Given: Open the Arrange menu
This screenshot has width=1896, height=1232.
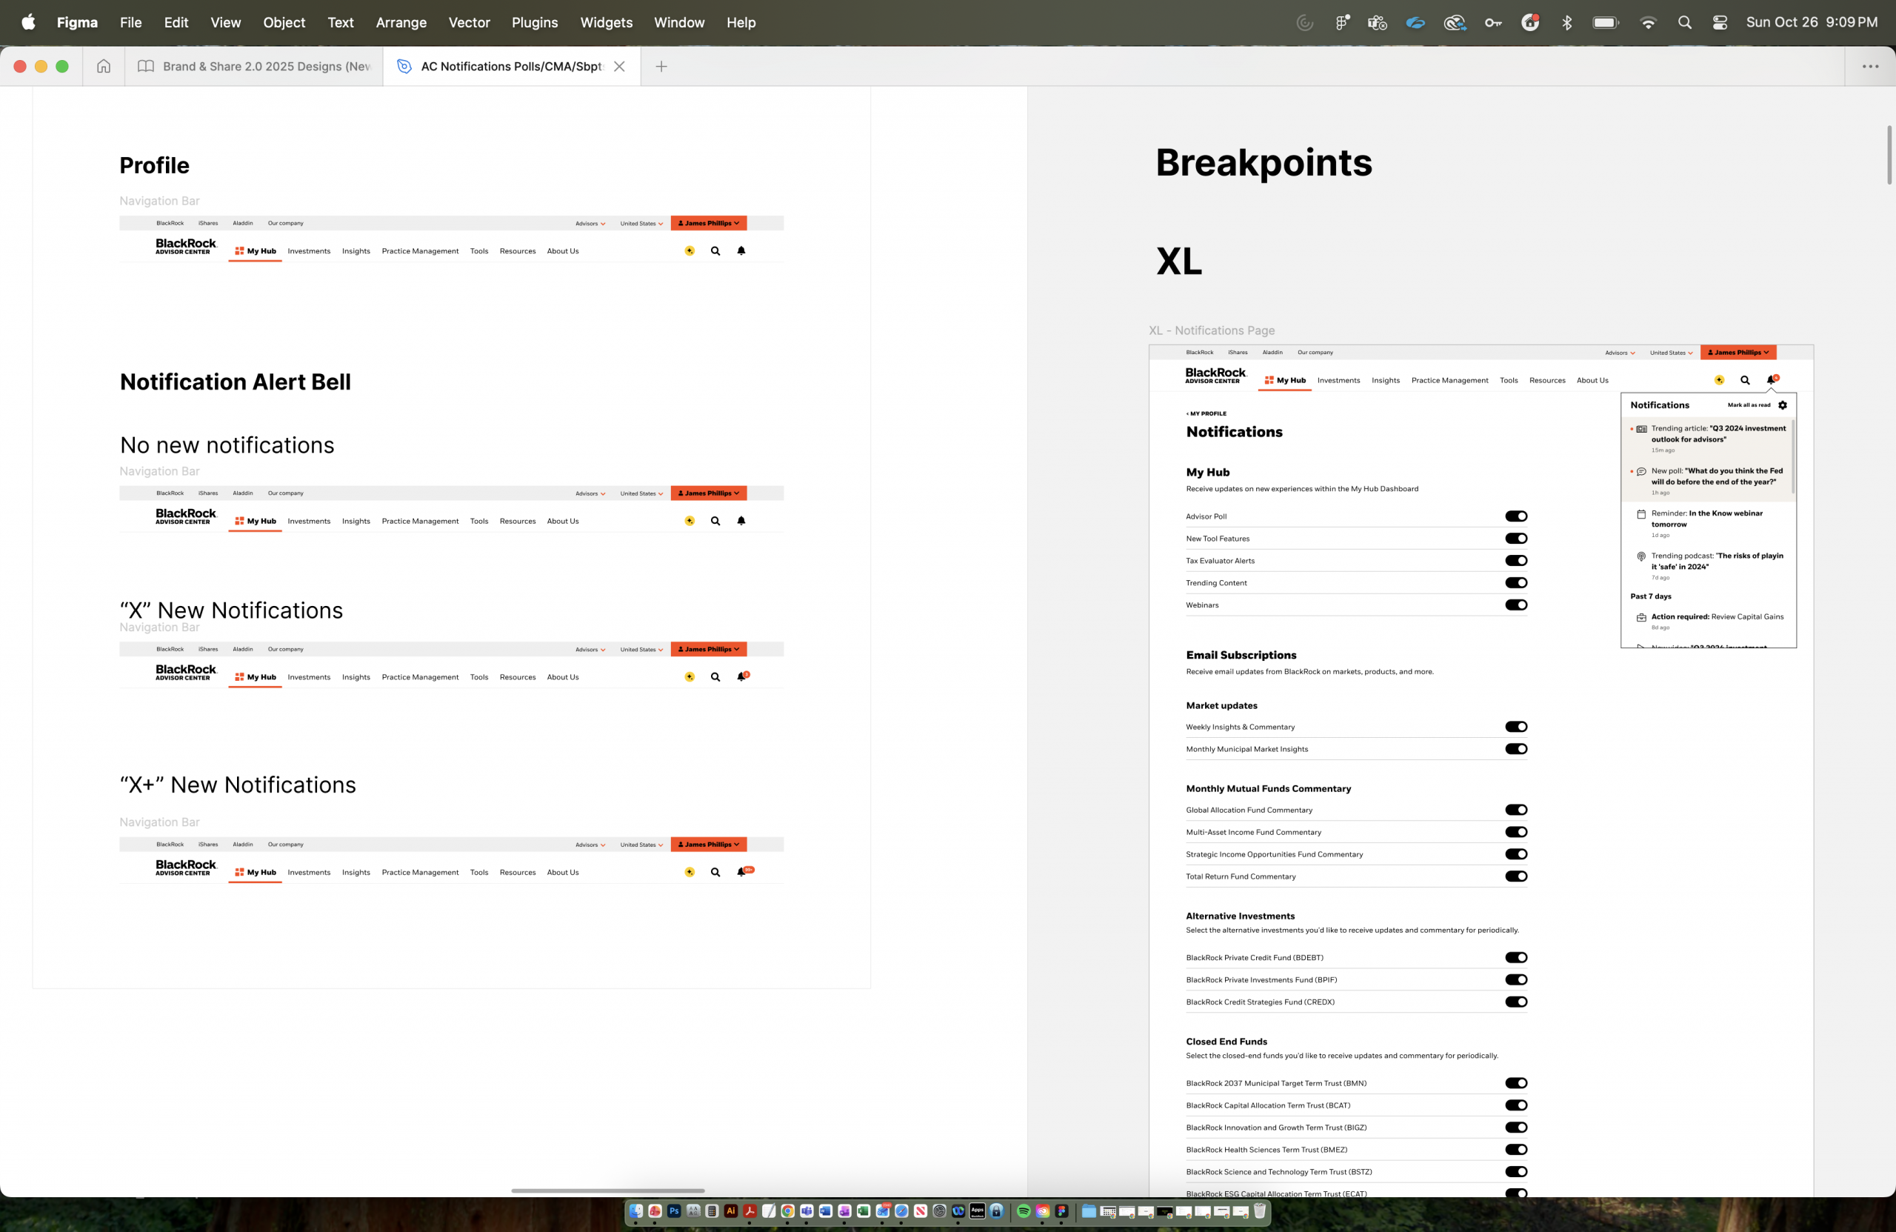Looking at the screenshot, I should [x=401, y=22].
